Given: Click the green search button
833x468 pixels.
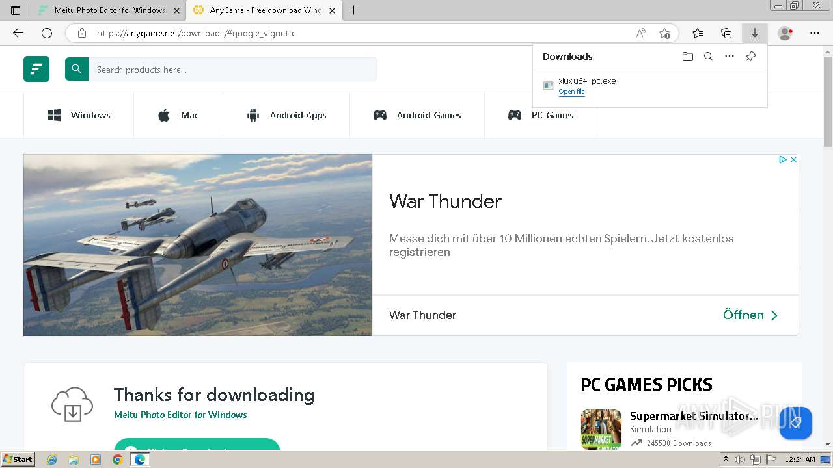Looking at the screenshot, I should coord(77,69).
